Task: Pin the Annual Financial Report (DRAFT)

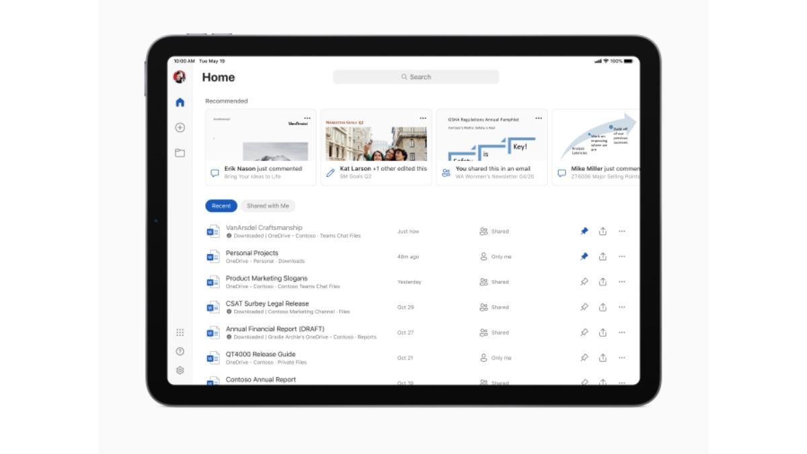Action: pos(584,332)
